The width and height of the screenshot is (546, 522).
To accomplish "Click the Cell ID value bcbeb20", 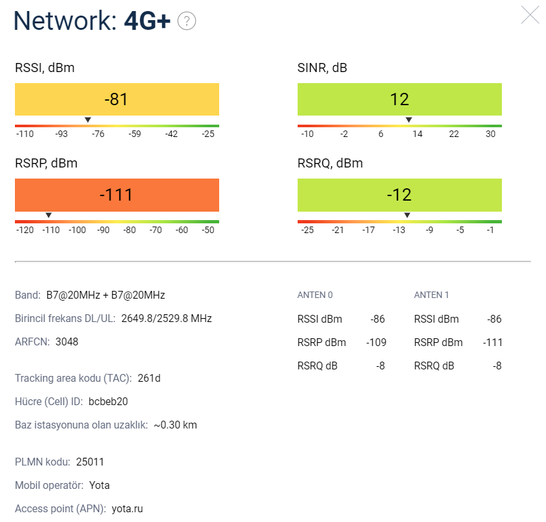I will pyautogui.click(x=108, y=401).
